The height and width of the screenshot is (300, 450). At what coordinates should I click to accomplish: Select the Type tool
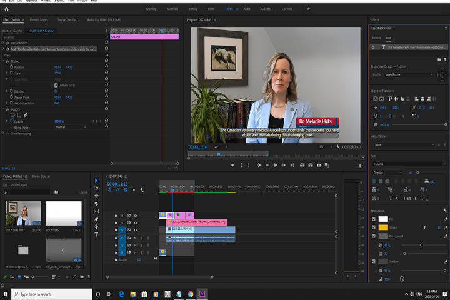point(96,234)
